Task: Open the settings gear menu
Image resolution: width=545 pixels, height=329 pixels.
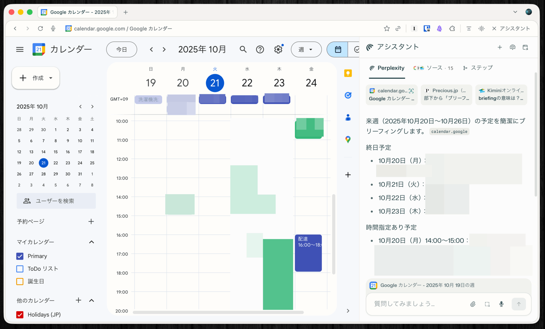Action: coord(278,50)
